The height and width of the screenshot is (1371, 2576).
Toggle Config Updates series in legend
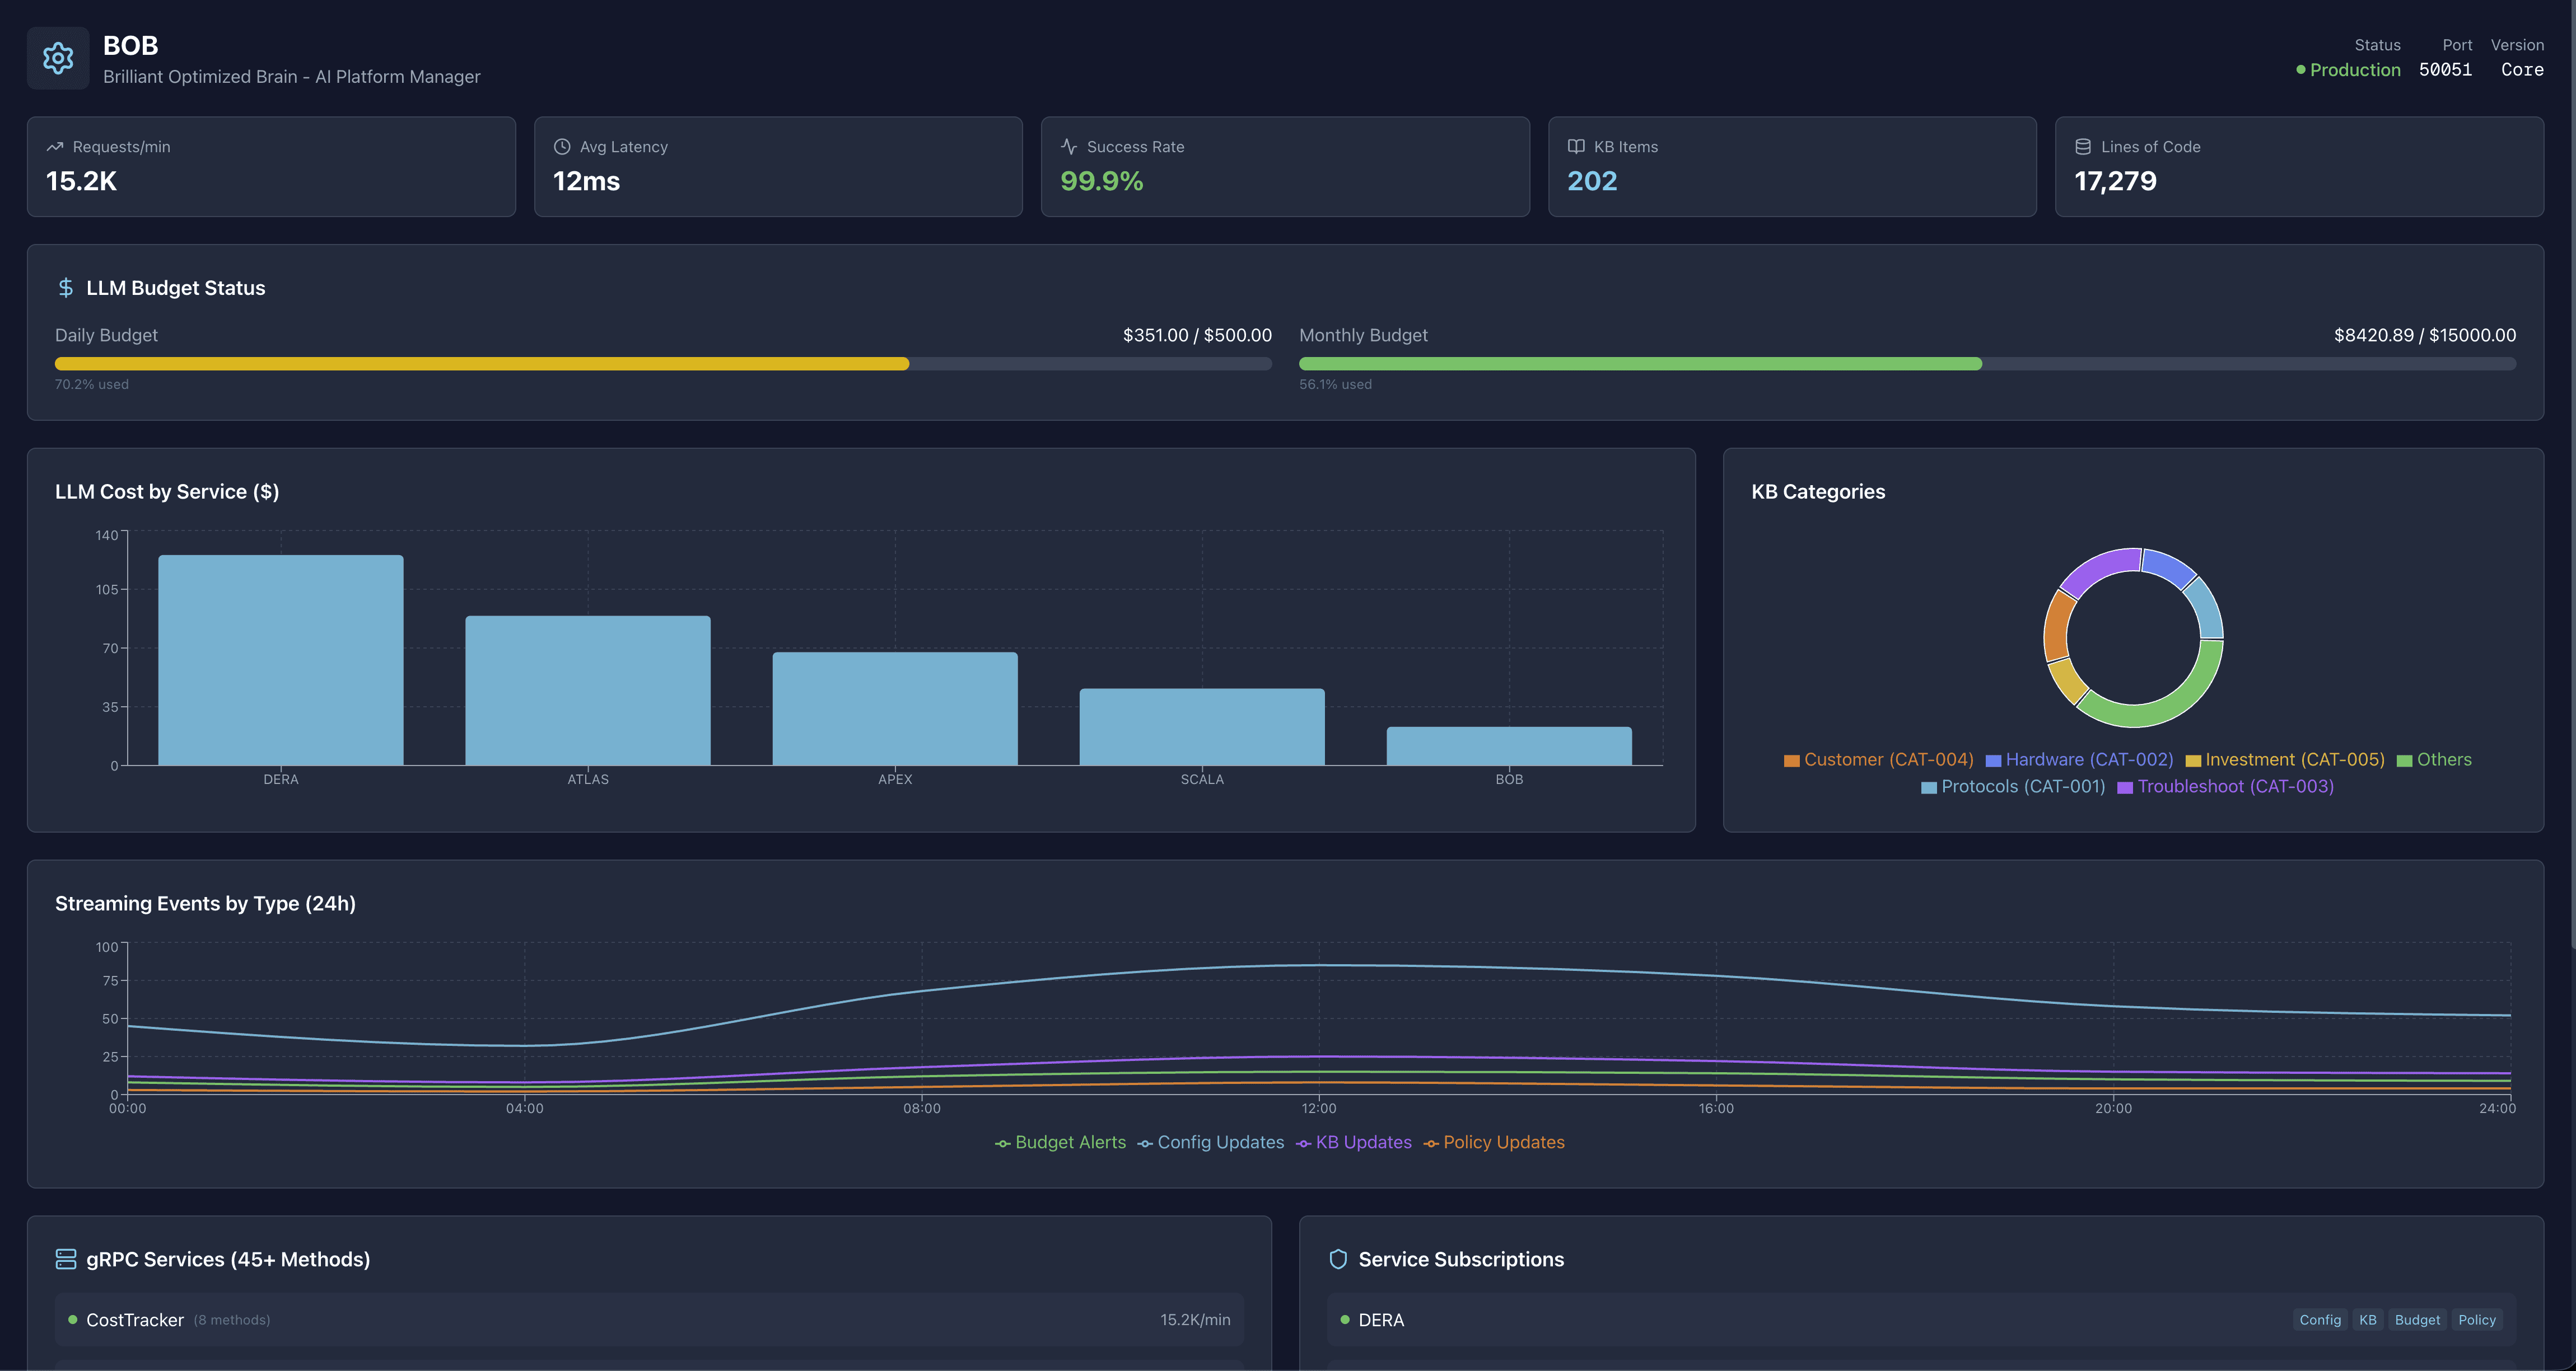click(1211, 1142)
